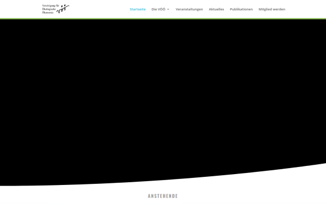Open the VÖÖ logo home link
The image size is (326, 204).
click(x=55, y=9)
